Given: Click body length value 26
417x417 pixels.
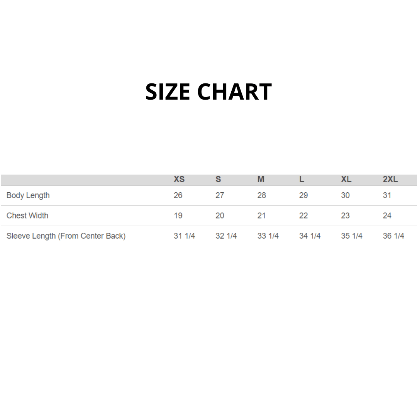Looking at the screenshot, I should point(178,195).
